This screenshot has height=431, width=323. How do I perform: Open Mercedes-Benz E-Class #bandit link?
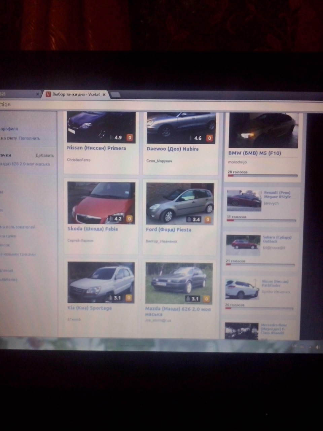tap(273, 329)
